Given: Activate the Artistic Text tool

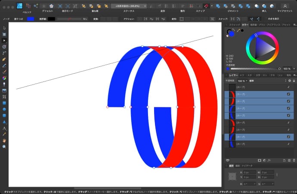Looking at the screenshot, I should click(4, 128).
